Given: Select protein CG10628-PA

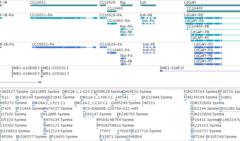Looking at the screenshot, I should [x=103, y=47].
